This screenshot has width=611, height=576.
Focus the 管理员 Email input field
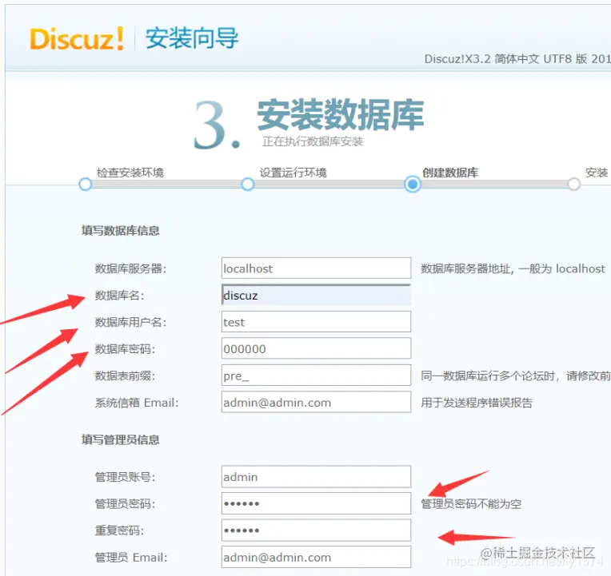pos(316,558)
